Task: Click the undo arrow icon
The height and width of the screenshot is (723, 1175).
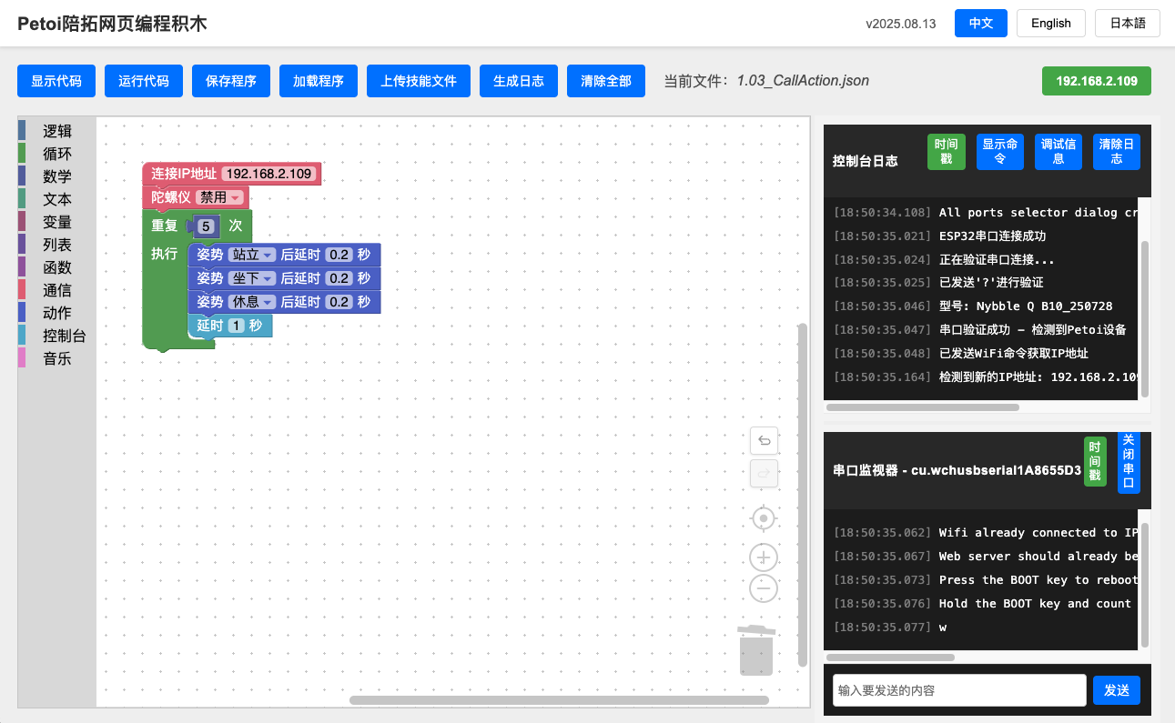Action: (x=764, y=440)
